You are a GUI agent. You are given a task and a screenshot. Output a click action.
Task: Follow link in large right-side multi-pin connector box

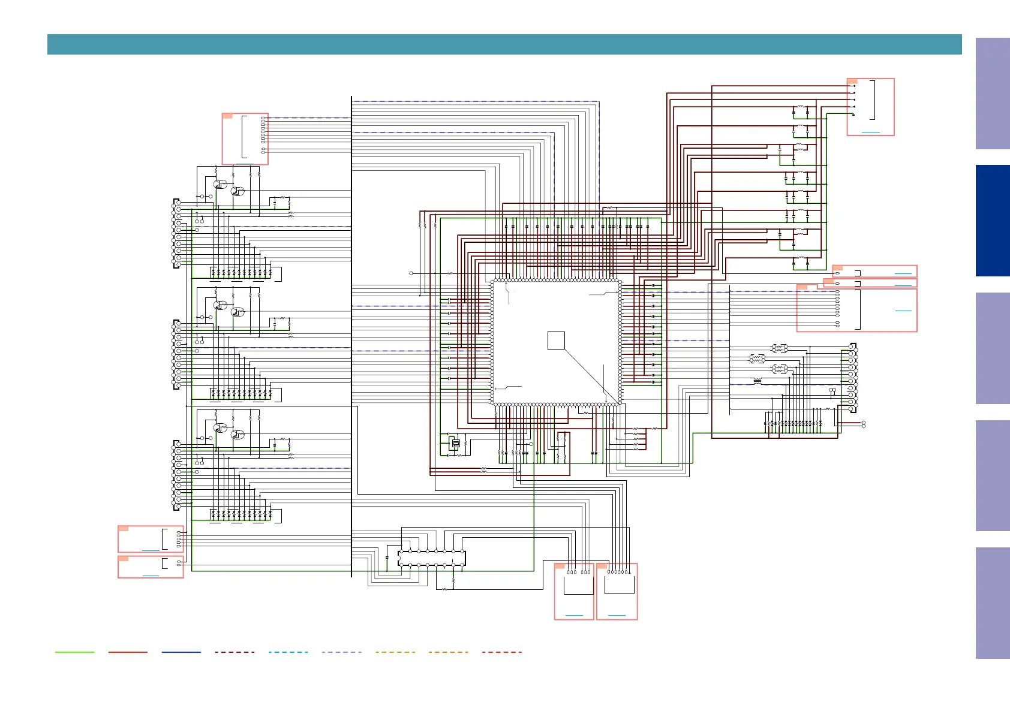click(x=903, y=311)
